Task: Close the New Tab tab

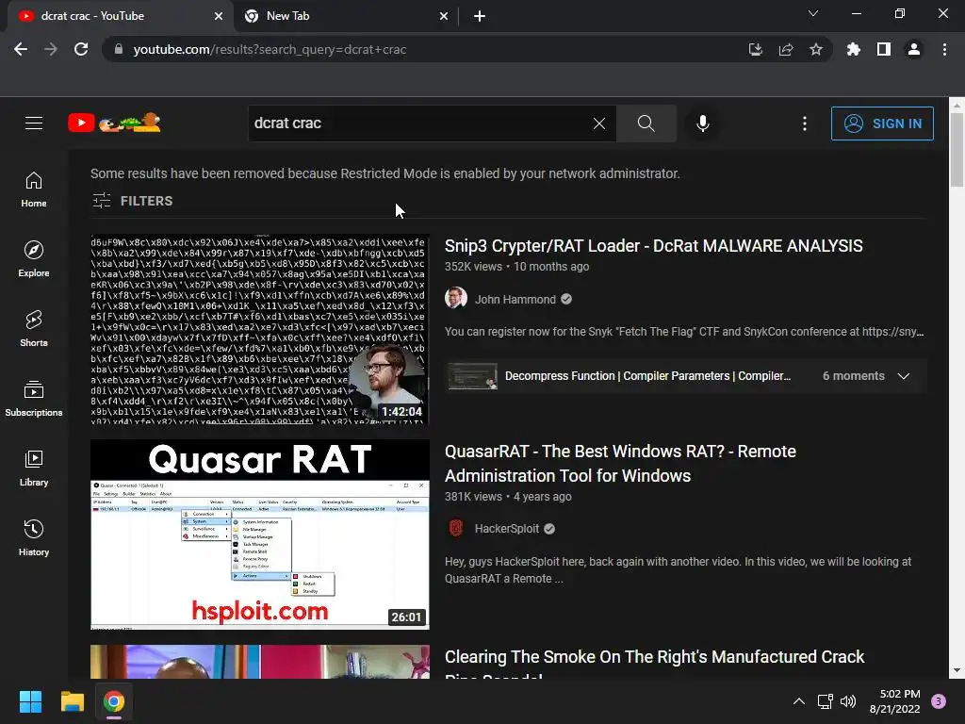Action: [x=444, y=17]
